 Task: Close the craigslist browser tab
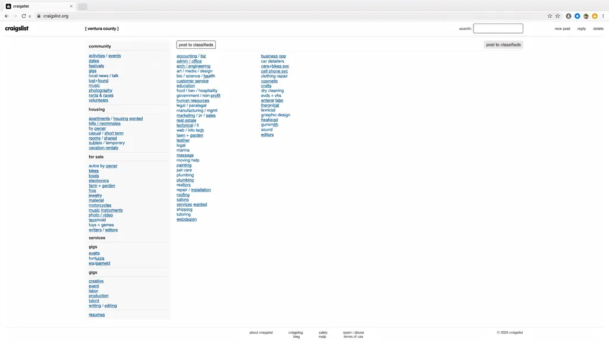pyautogui.click(x=71, y=6)
